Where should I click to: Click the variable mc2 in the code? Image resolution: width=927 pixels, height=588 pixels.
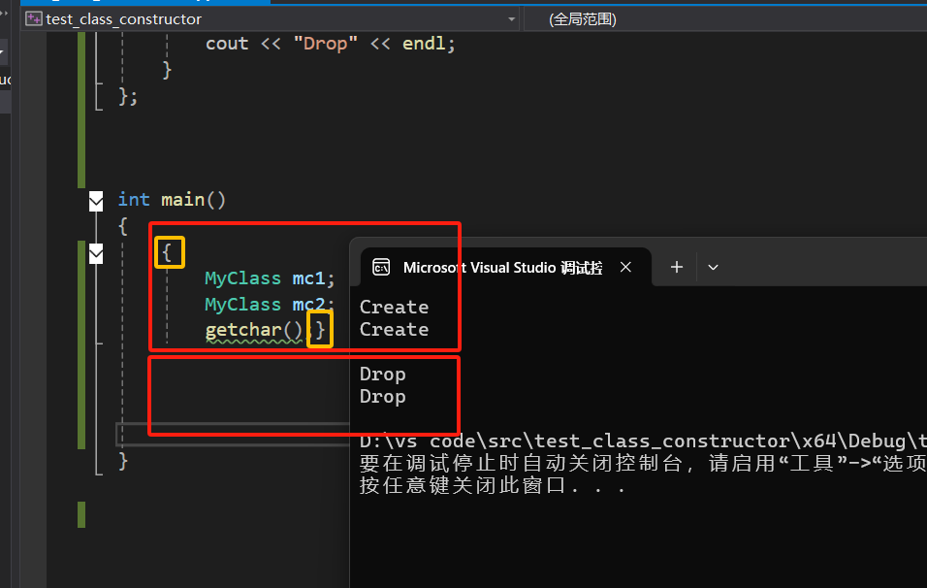308,305
